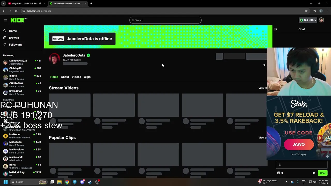This screenshot has width=331, height=186.
Task: Switch to the Videos tab
Action: (76, 77)
